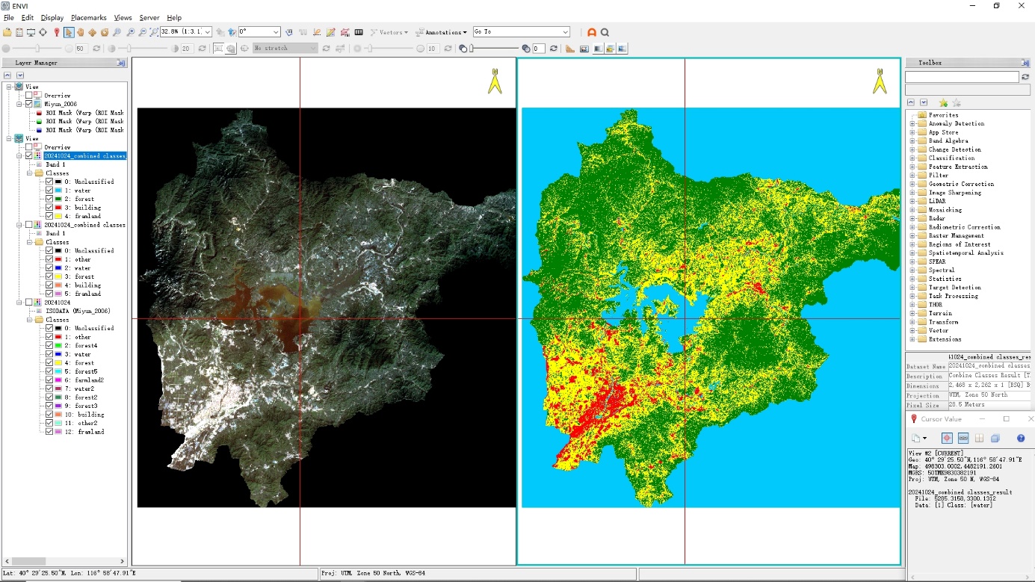Screen dimensions: 1035x582
Task: Click Zoom to Full Extent icon
Action: (154, 32)
